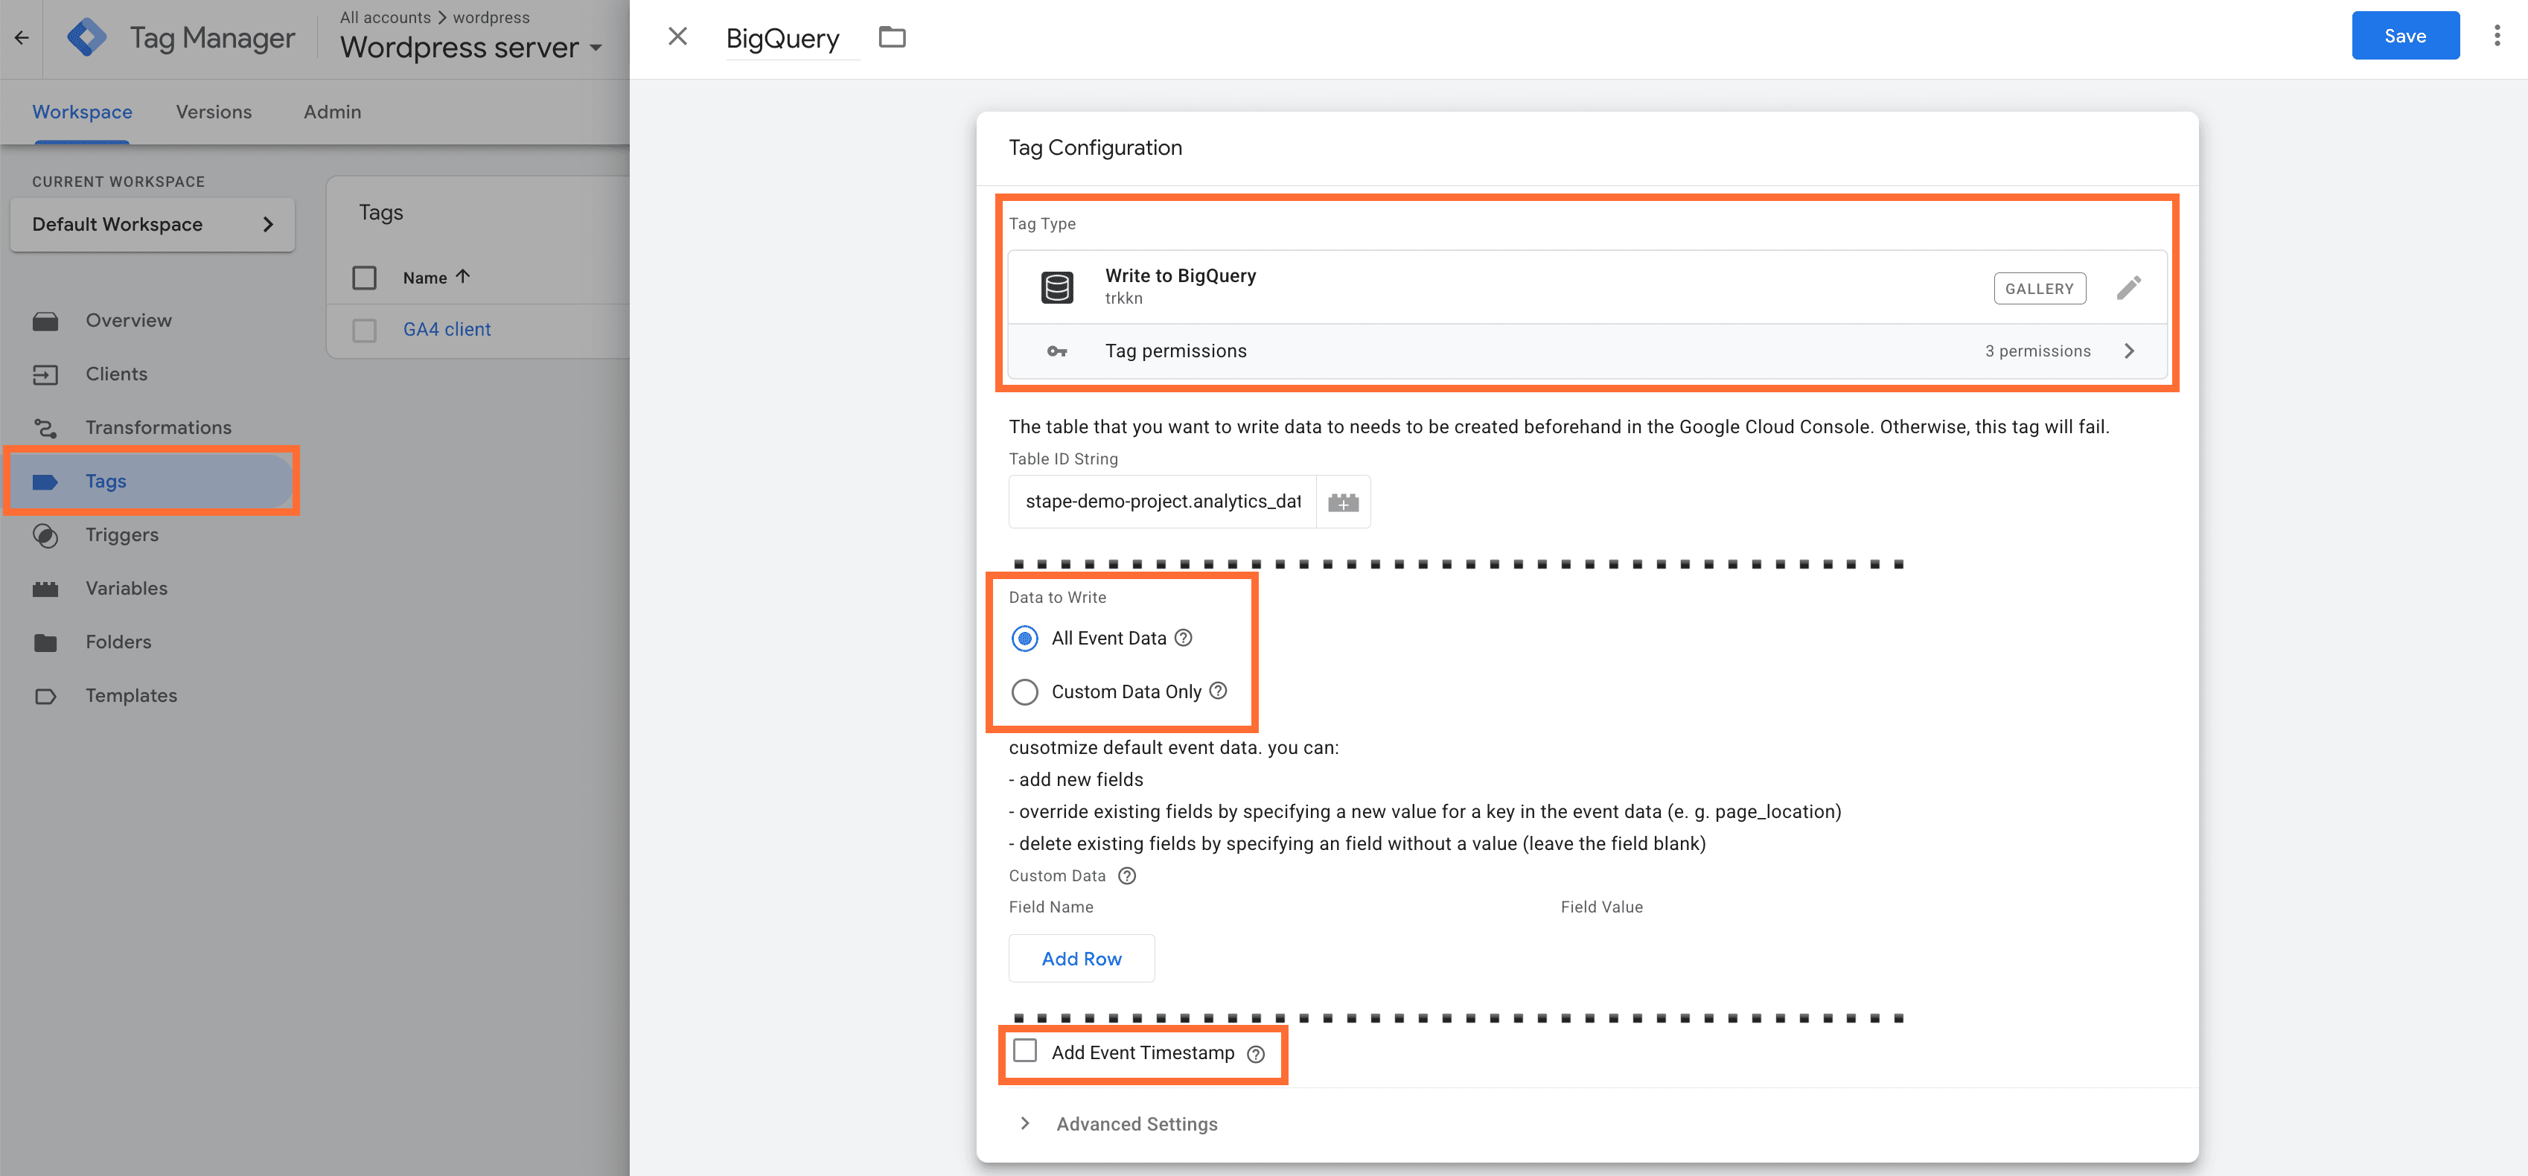Click into the Table ID String field
2528x1176 pixels.
pos(1162,502)
